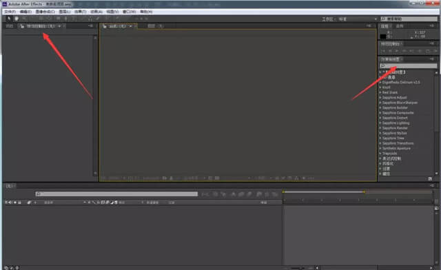Screen dimensions: 441x270
Task: Open the Info panel options menu icon
Action: pos(432,26)
